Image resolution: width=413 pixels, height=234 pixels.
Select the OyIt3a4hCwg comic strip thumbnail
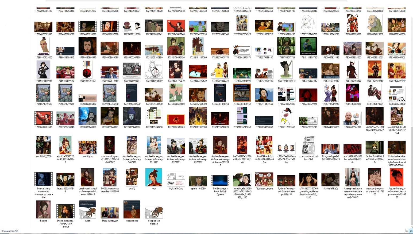click(x=176, y=179)
